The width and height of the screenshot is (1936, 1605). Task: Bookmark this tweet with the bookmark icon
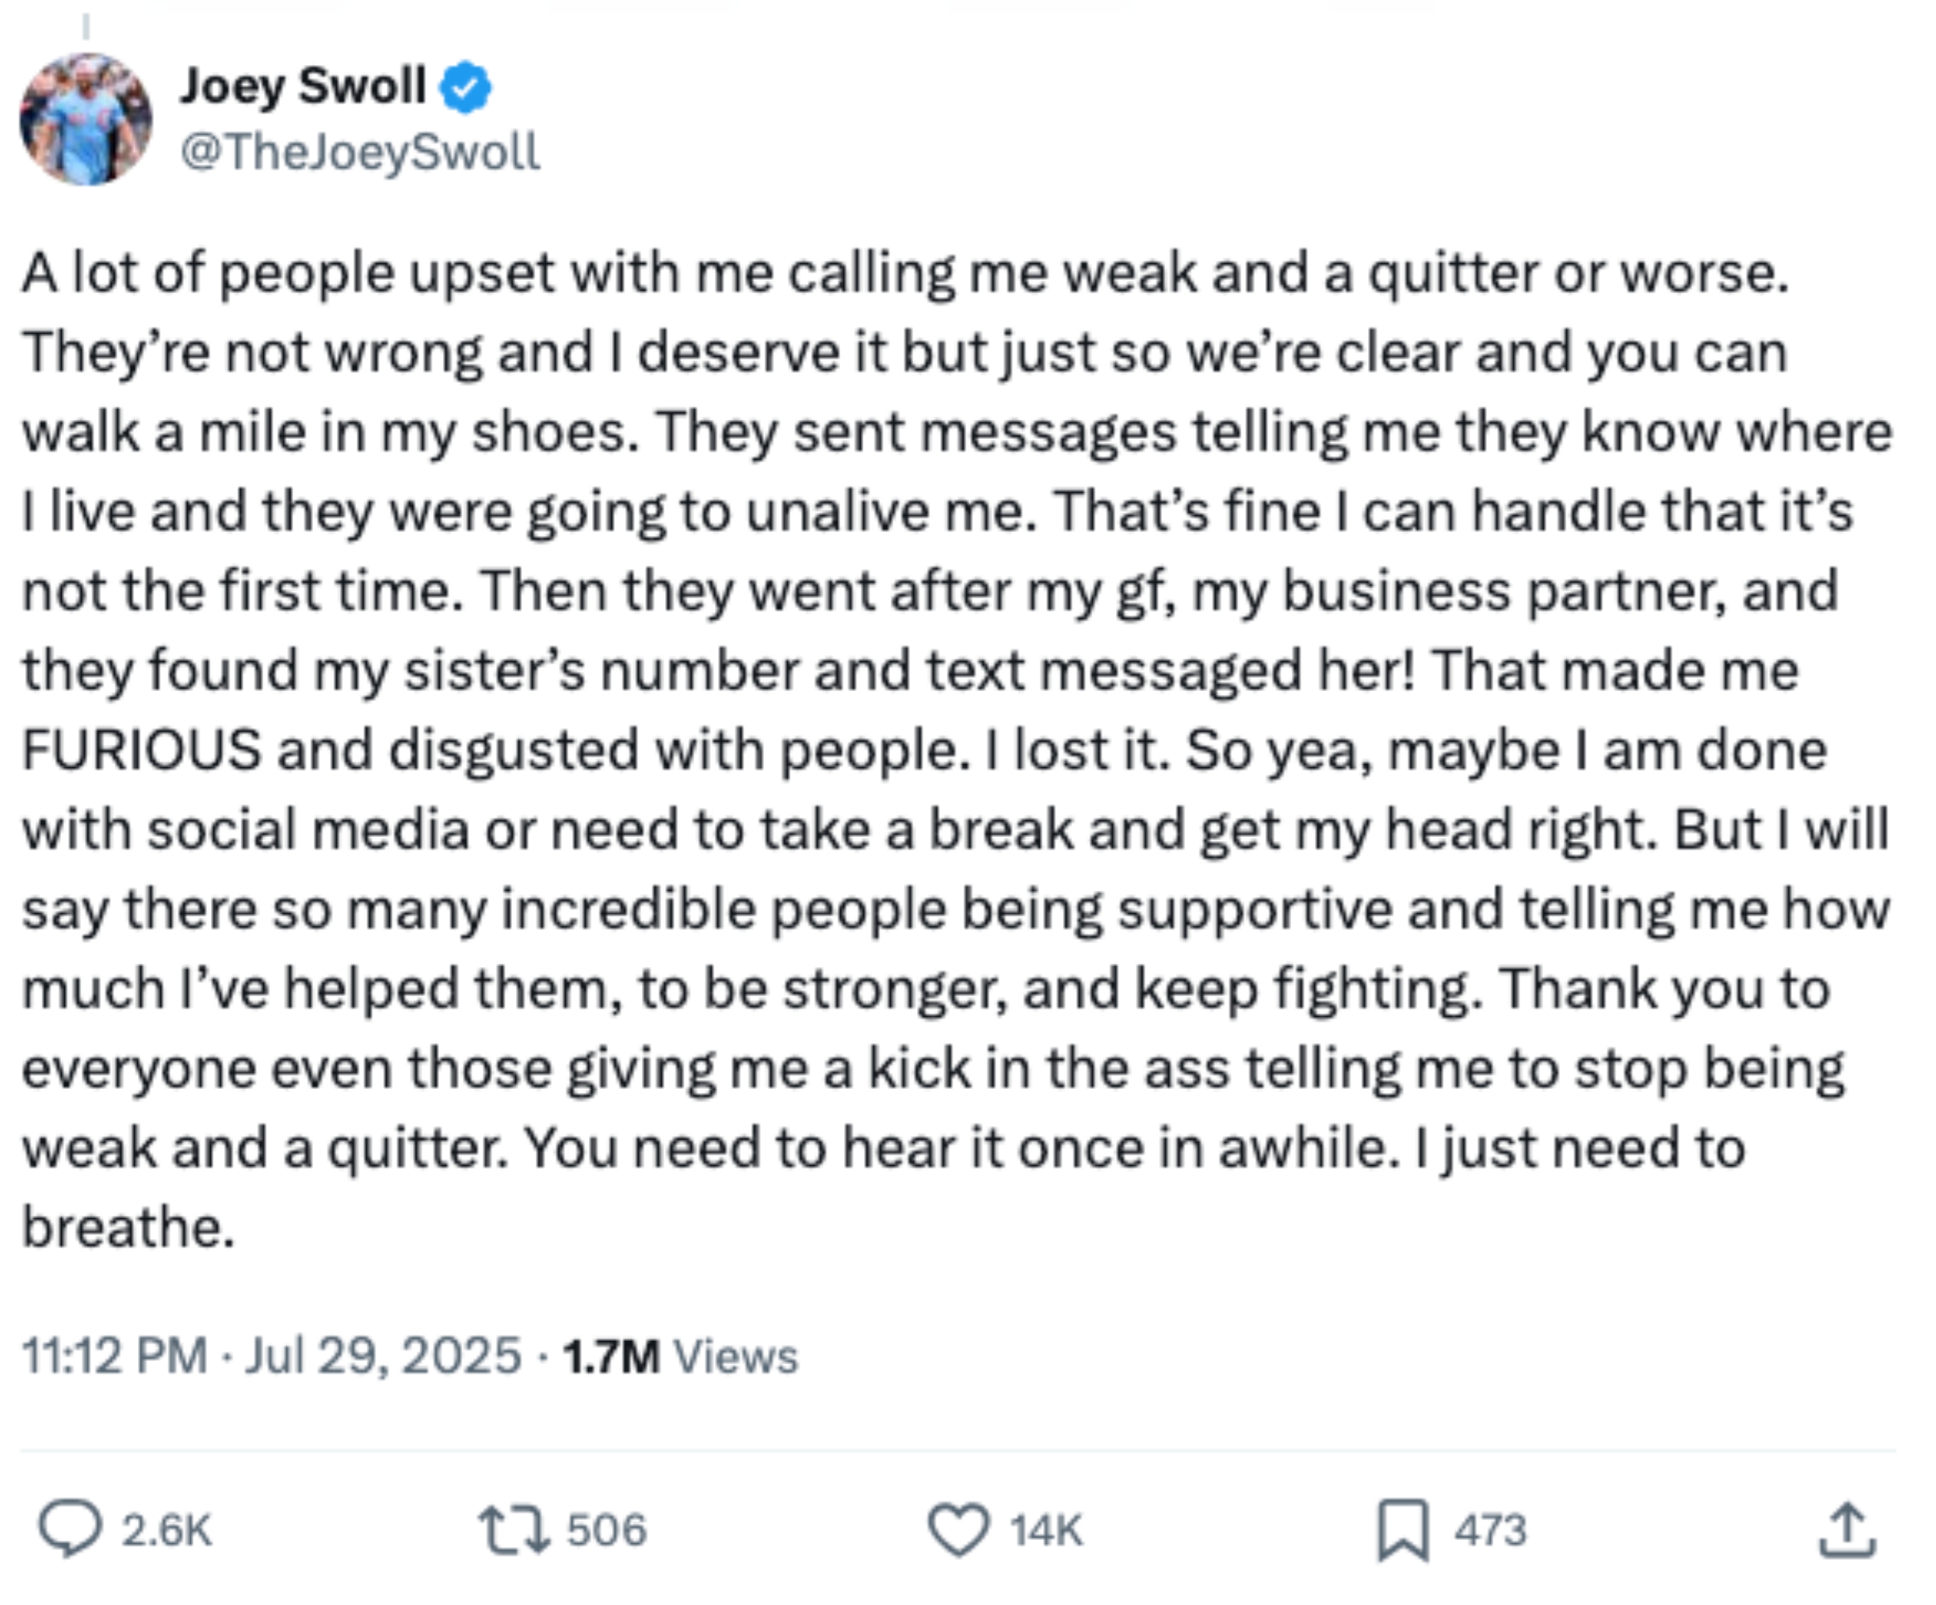click(x=1402, y=1530)
